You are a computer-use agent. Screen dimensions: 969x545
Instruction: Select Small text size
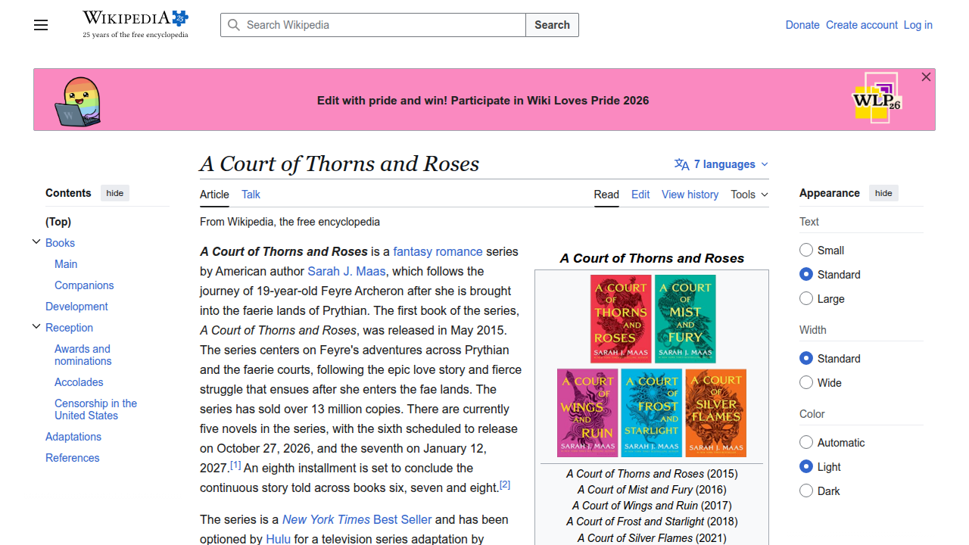point(806,251)
